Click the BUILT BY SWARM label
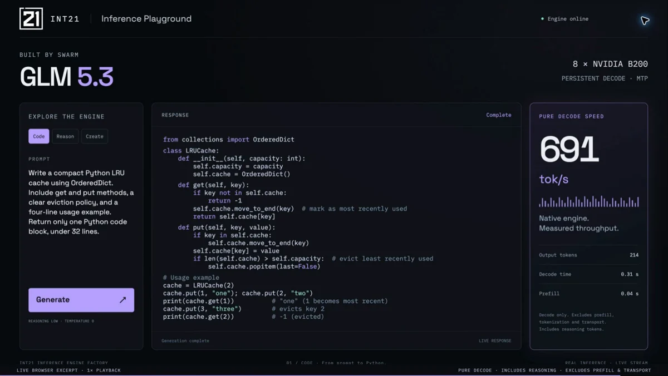 coord(49,55)
